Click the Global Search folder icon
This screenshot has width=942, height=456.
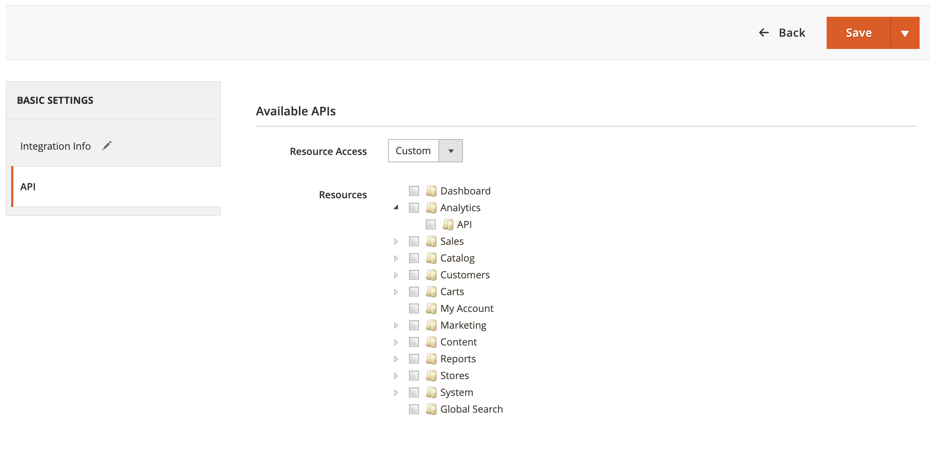coord(431,409)
